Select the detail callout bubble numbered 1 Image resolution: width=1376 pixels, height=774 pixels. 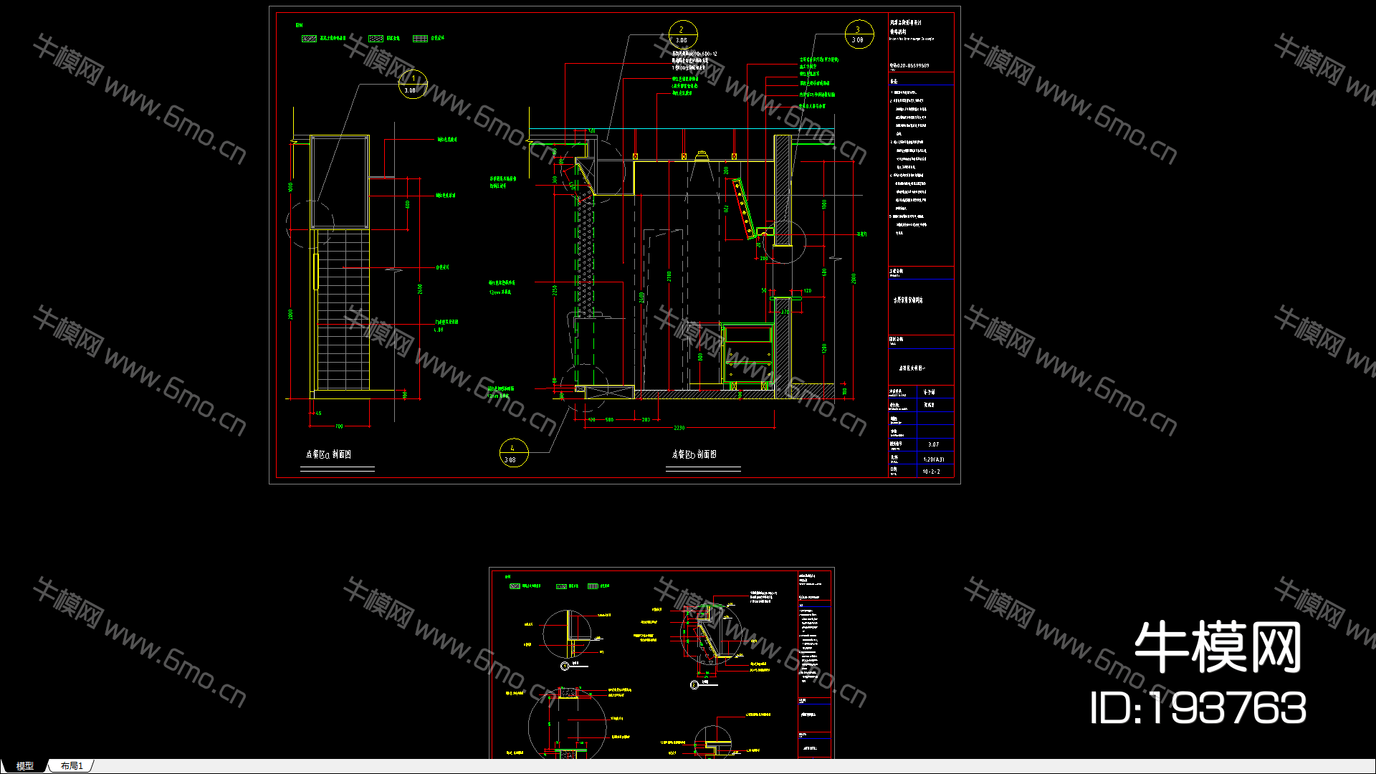coord(412,85)
